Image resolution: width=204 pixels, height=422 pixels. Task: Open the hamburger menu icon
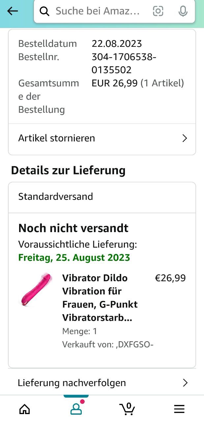179,409
